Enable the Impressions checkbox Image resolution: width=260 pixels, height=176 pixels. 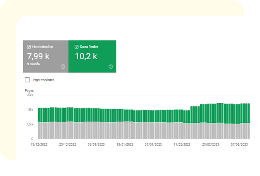pyautogui.click(x=28, y=80)
